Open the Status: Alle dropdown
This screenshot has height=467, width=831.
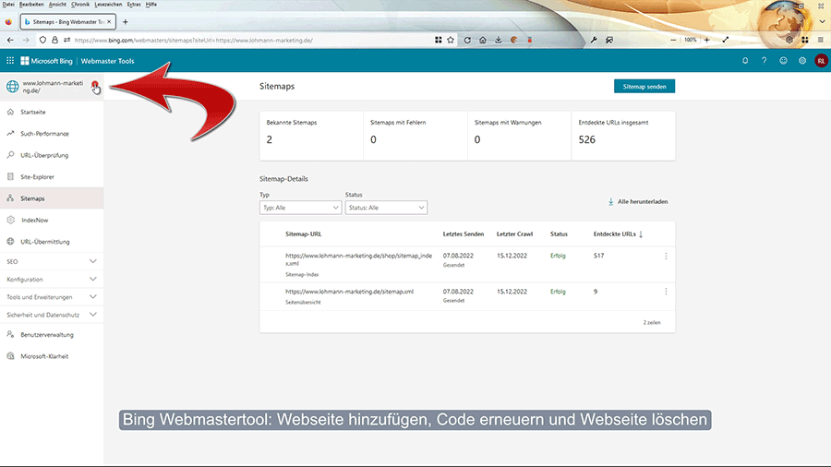[x=386, y=208]
